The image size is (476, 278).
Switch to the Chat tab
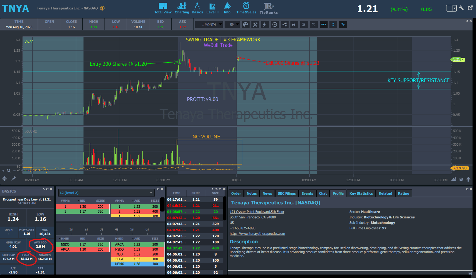[x=323, y=193]
